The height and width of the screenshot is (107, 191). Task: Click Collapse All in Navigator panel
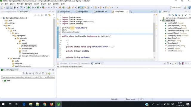tap(46, 15)
